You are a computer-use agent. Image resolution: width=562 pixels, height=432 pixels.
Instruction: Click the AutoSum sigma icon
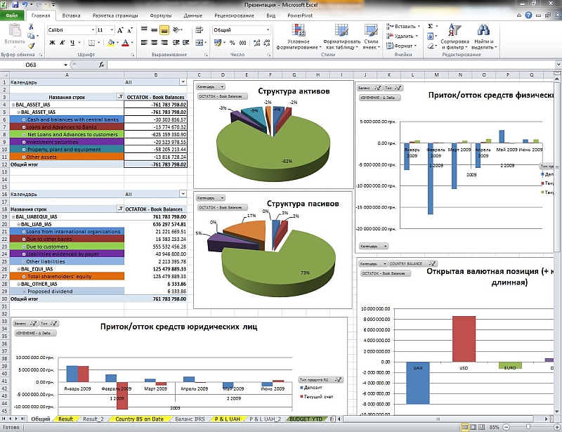click(x=430, y=26)
